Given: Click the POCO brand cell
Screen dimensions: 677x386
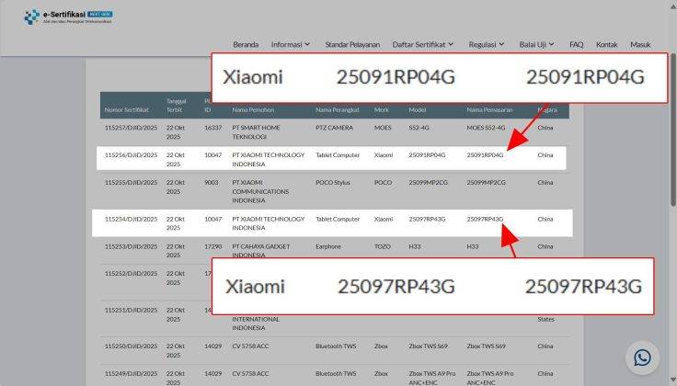Looking at the screenshot, I should click(x=383, y=183).
